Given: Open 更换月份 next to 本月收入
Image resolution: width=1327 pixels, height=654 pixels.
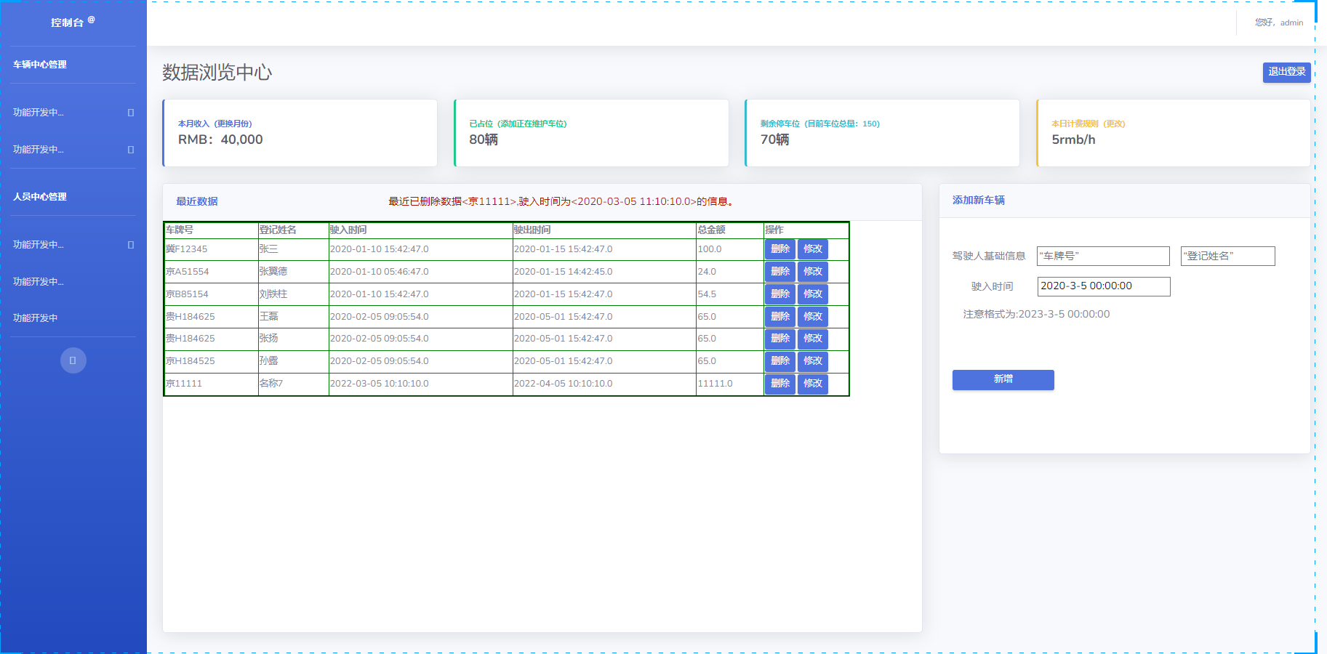Looking at the screenshot, I should point(234,123).
